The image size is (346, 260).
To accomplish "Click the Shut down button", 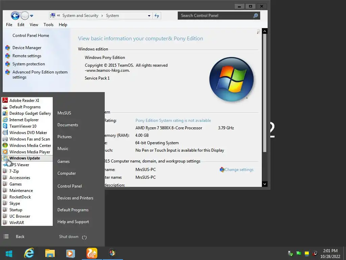I will click(69, 237).
